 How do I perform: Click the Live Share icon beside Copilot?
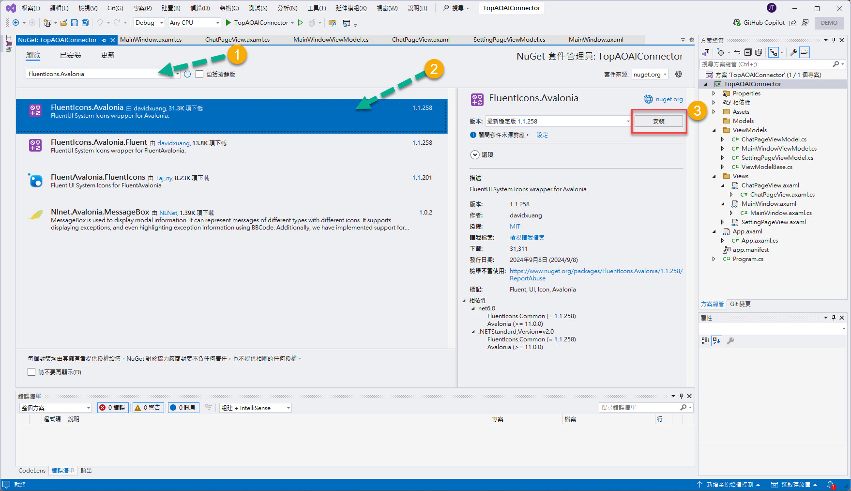(793, 23)
